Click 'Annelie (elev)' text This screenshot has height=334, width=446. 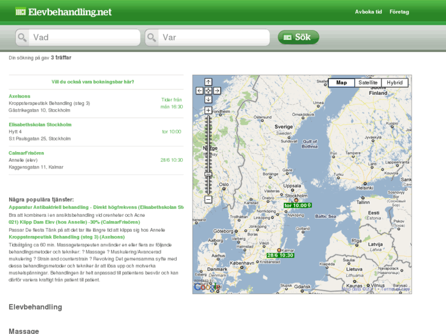click(23, 160)
